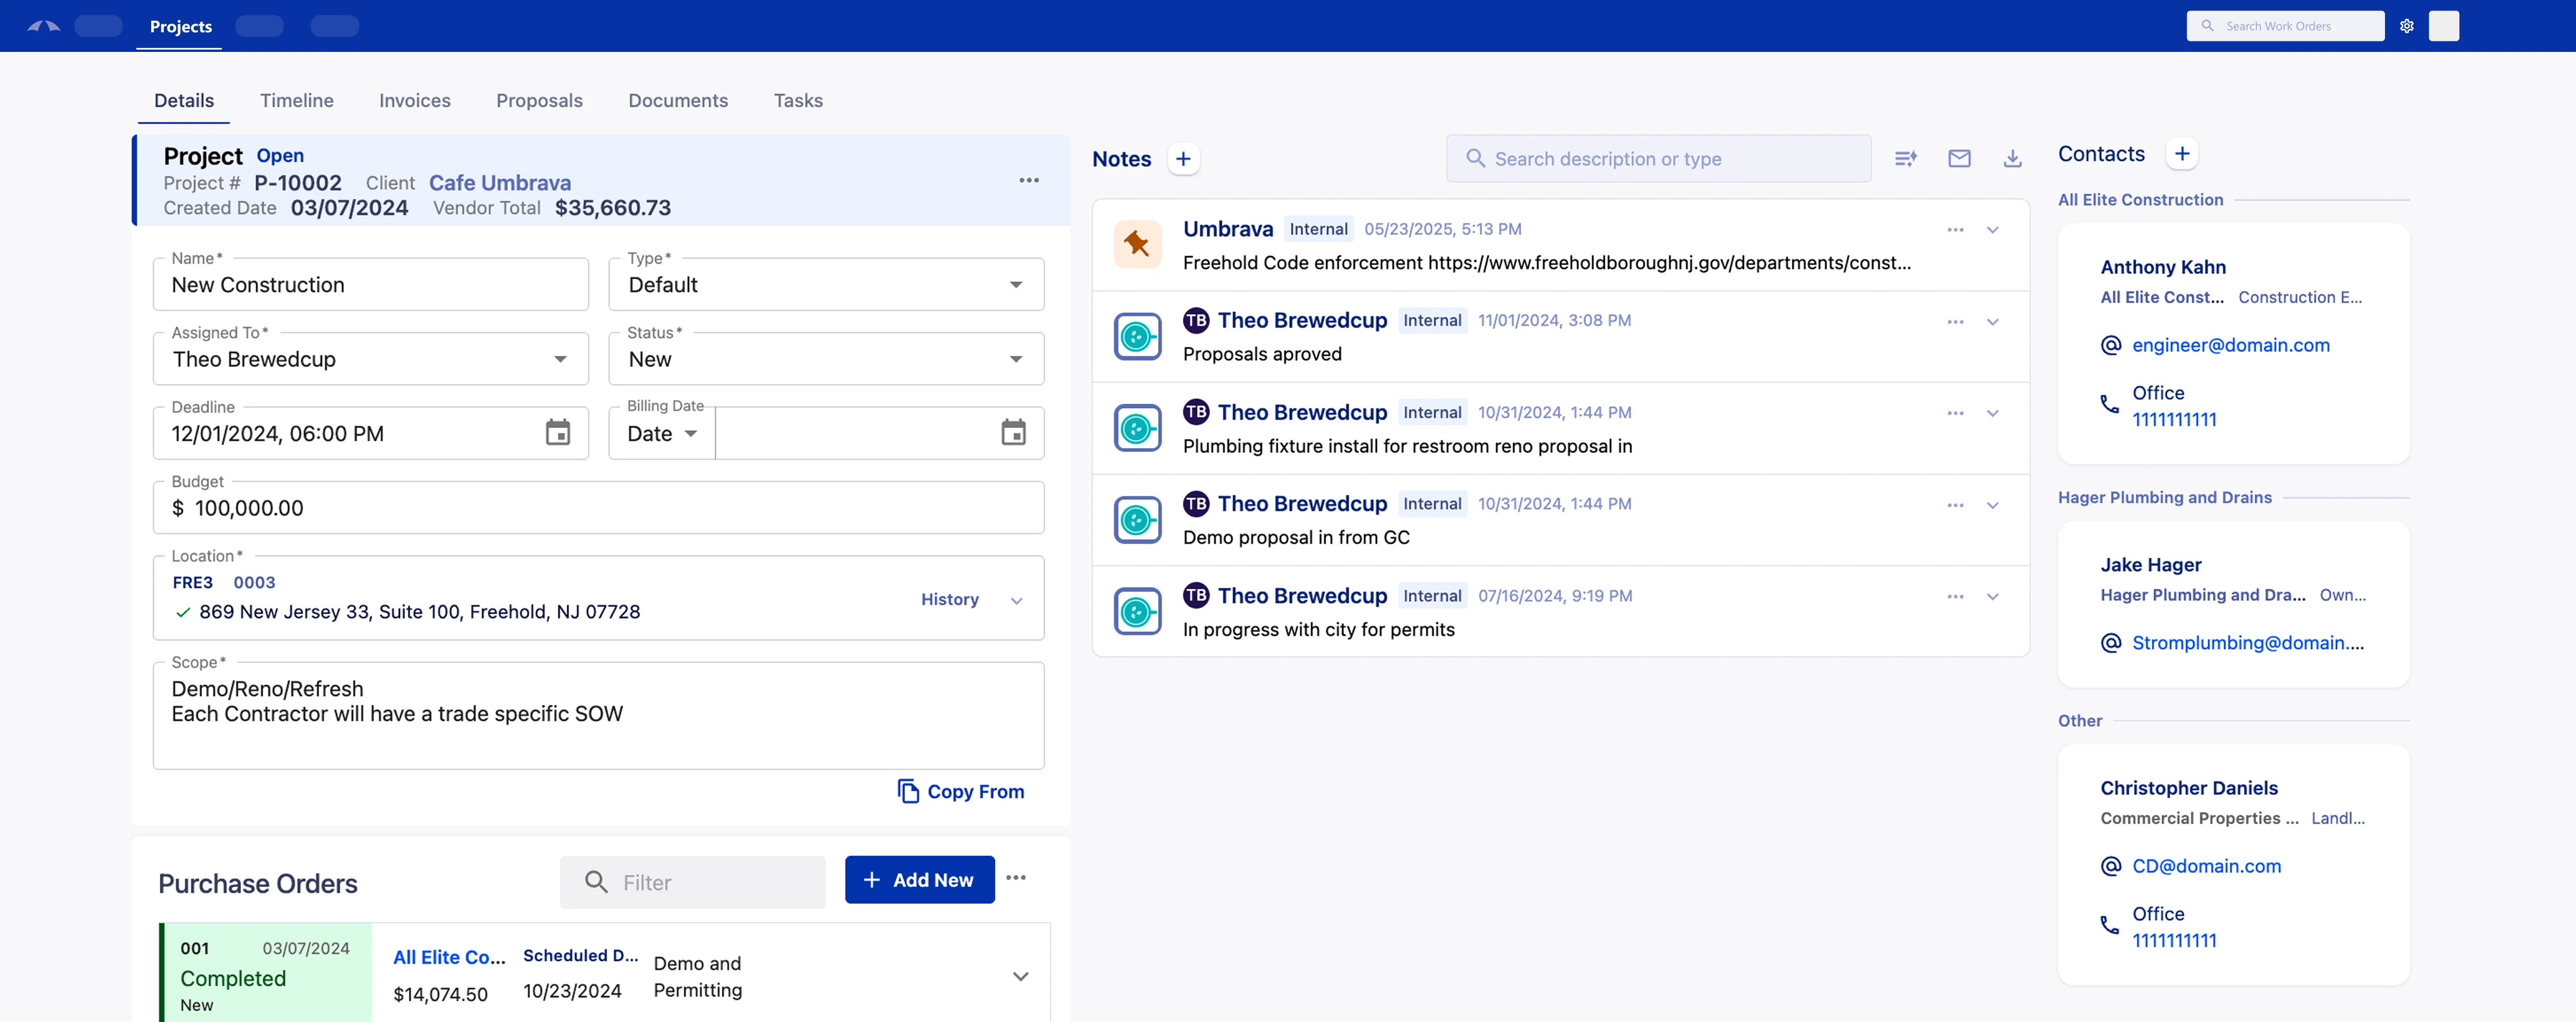This screenshot has height=1022, width=2576.
Task: Open project header more options menu
Action: [1029, 181]
